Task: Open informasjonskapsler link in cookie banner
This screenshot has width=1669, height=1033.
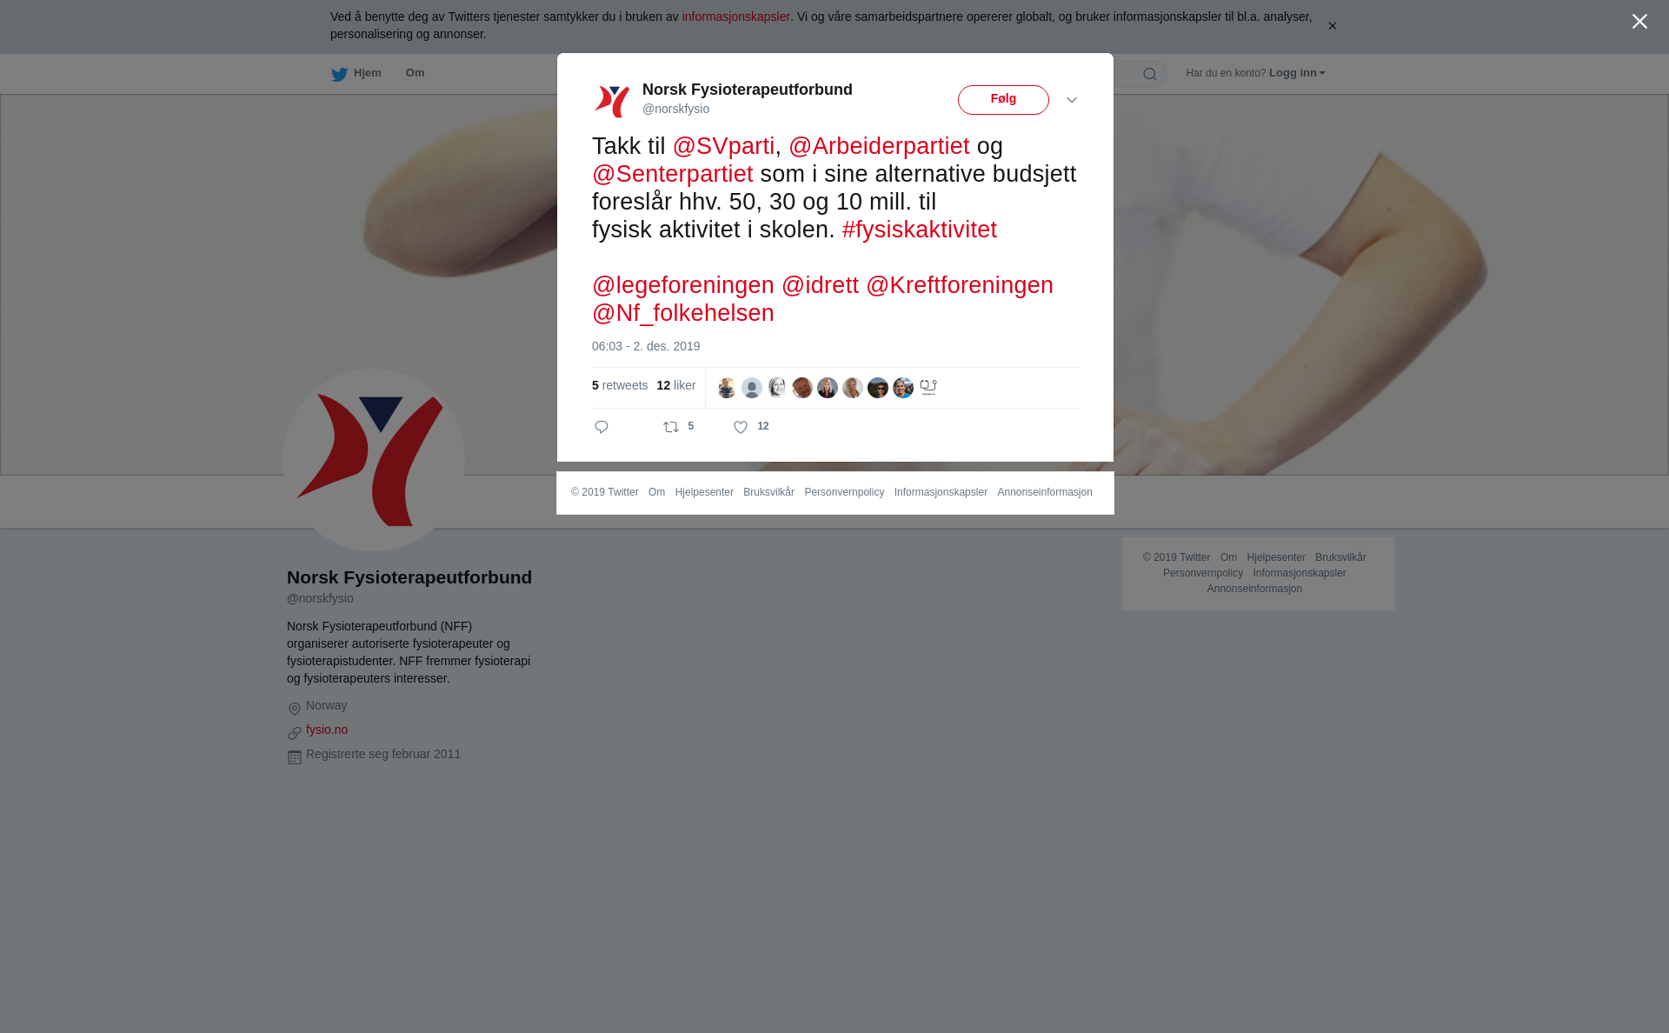Action: [735, 17]
